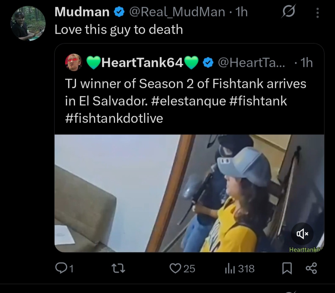Open the #fishtank hashtag link

[x=258, y=101]
